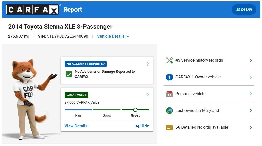
Task: Open the Great Value card chevron
Action: (x=148, y=95)
